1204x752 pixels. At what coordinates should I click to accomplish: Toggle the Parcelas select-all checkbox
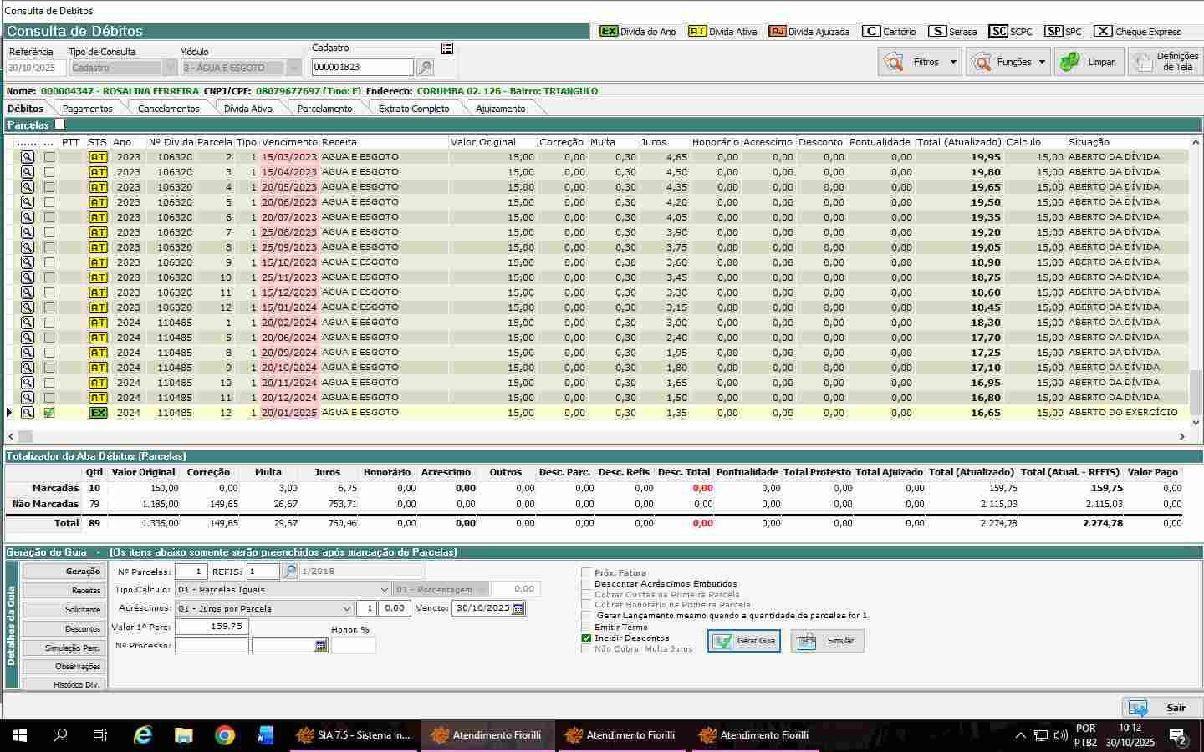[x=59, y=124]
